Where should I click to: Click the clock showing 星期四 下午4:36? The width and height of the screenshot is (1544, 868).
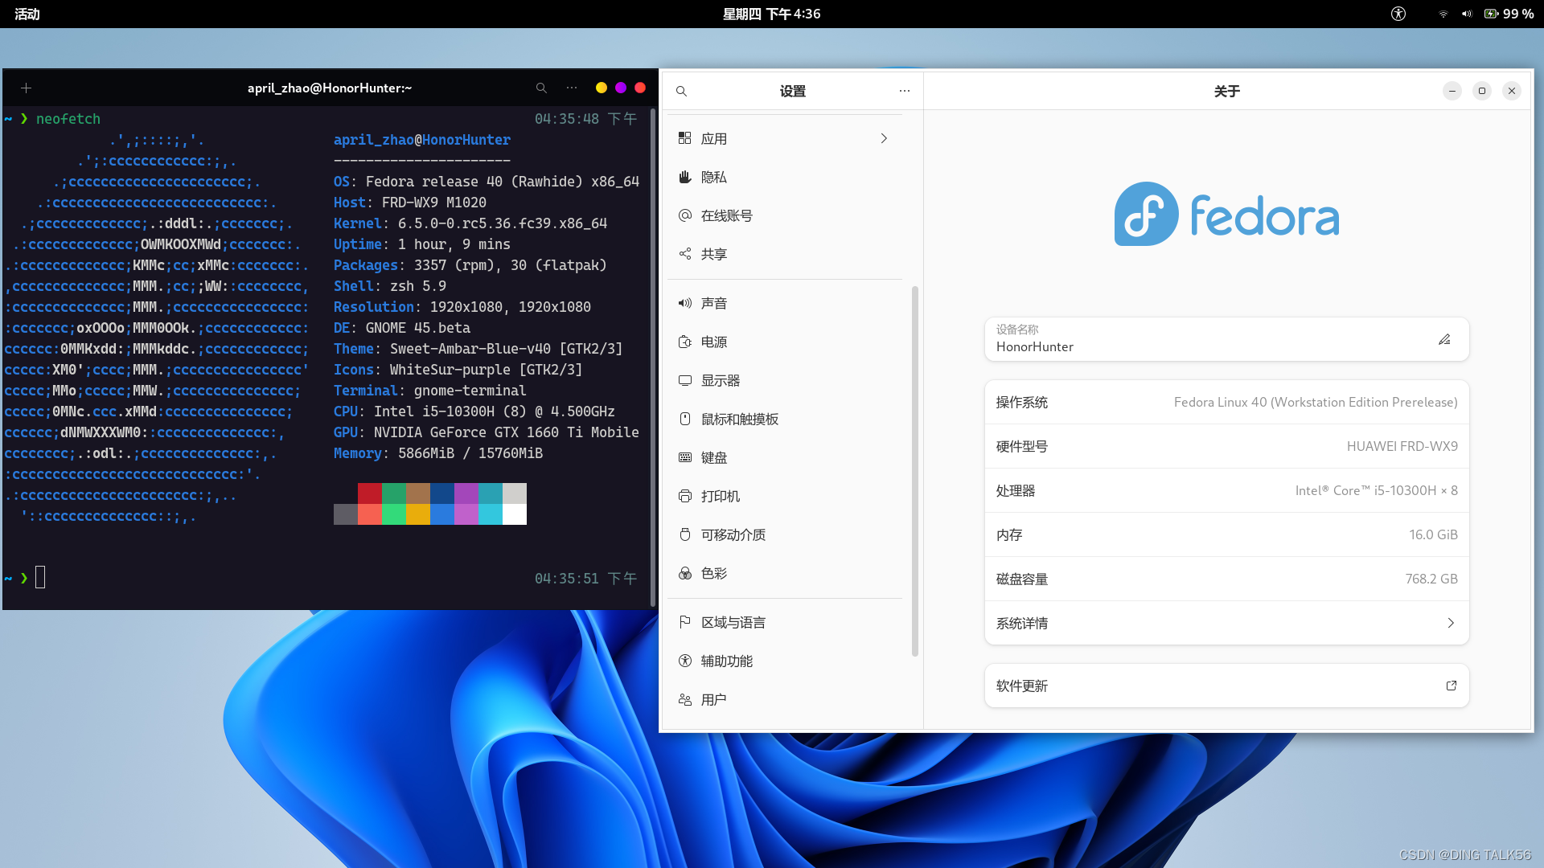point(771,14)
